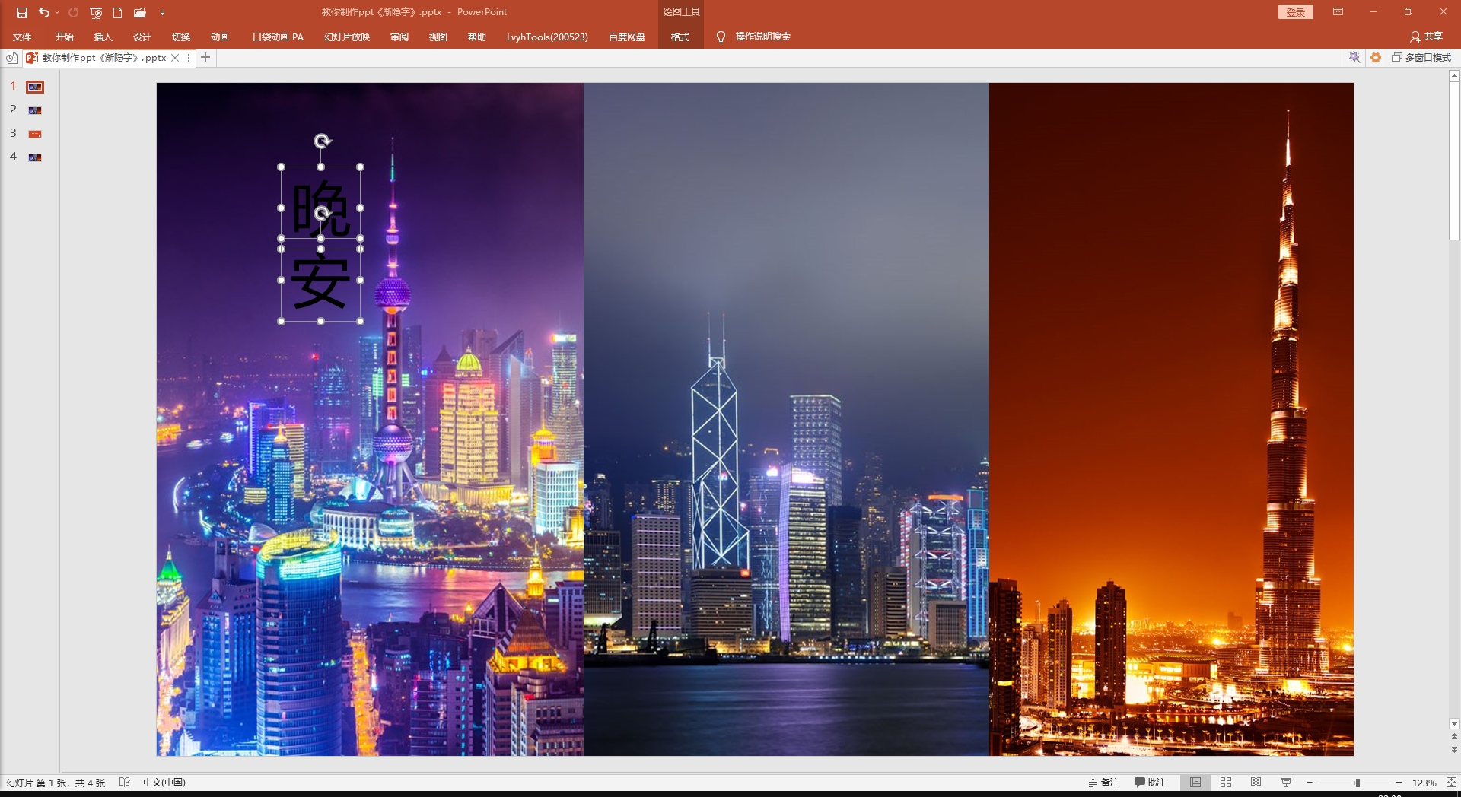1461x797 pixels.
Task: Expand Customize Quick Access Toolbar arrow
Action: pyautogui.click(x=162, y=13)
